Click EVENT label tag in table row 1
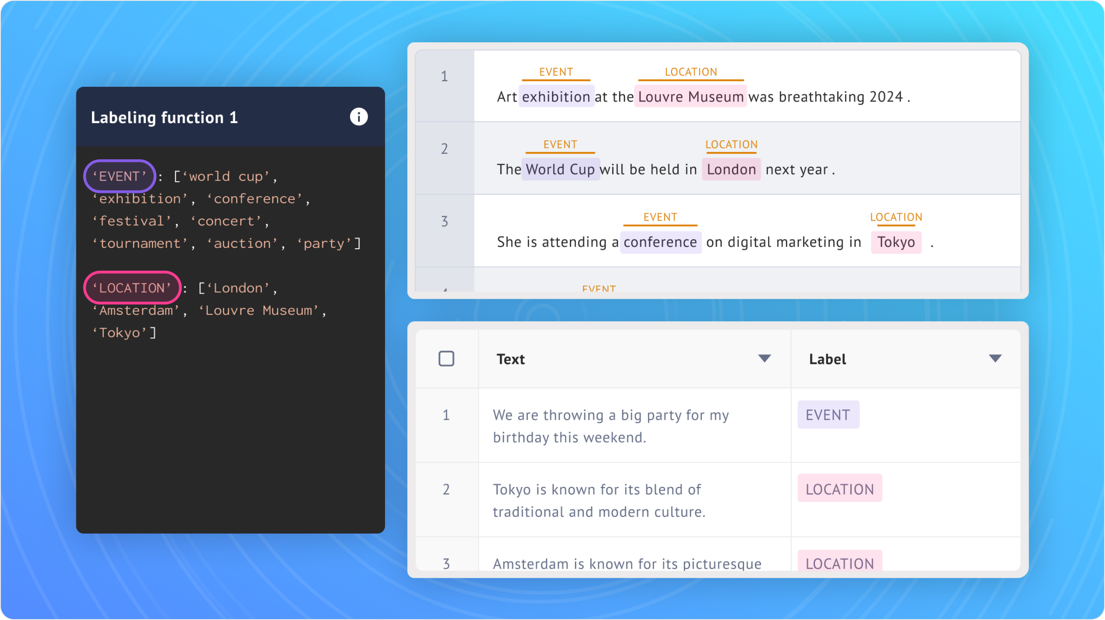 [828, 414]
